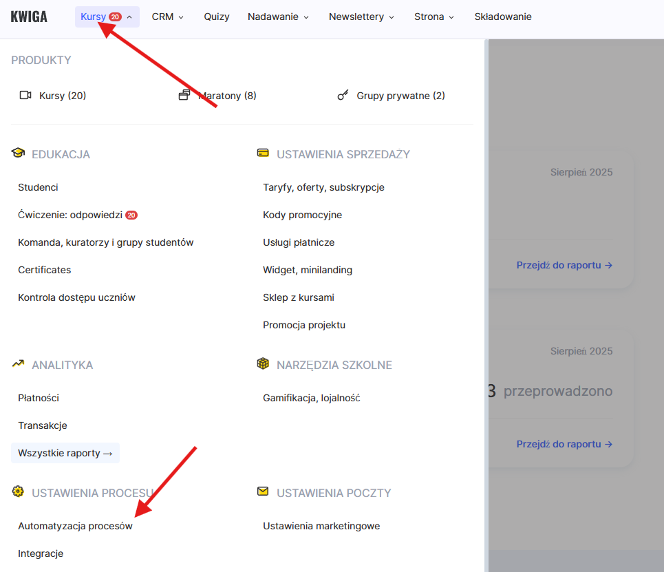
Task: Open Ćwiczenie: odpowiedzi with 20 badge
Action: pos(71,215)
